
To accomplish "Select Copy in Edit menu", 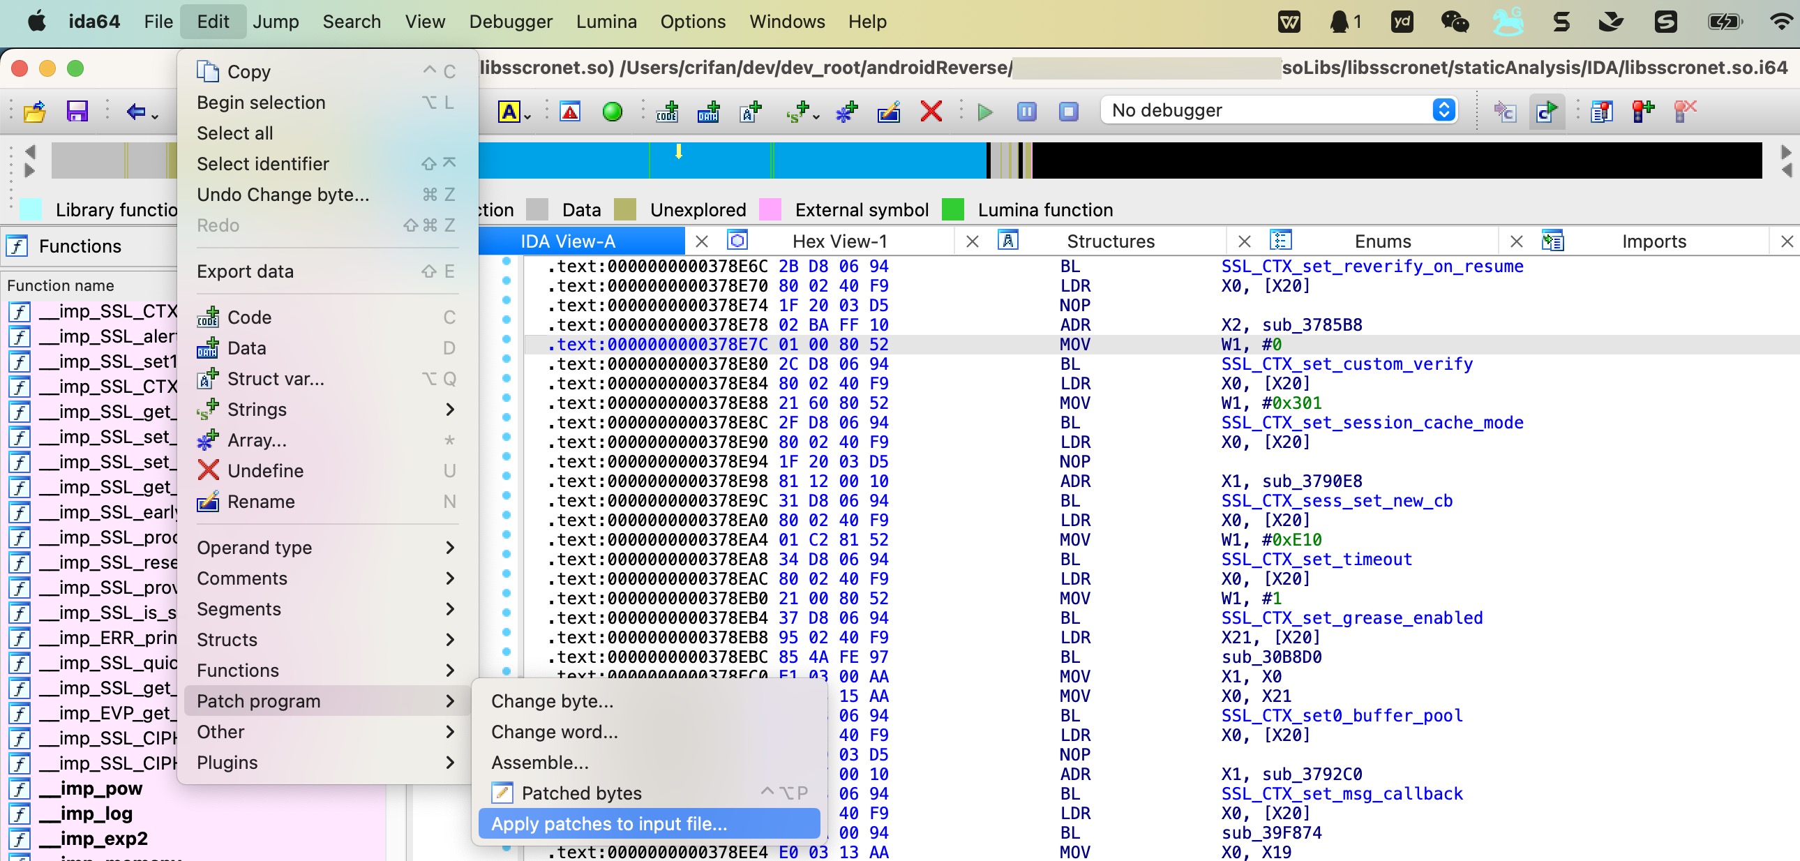I will [327, 71].
